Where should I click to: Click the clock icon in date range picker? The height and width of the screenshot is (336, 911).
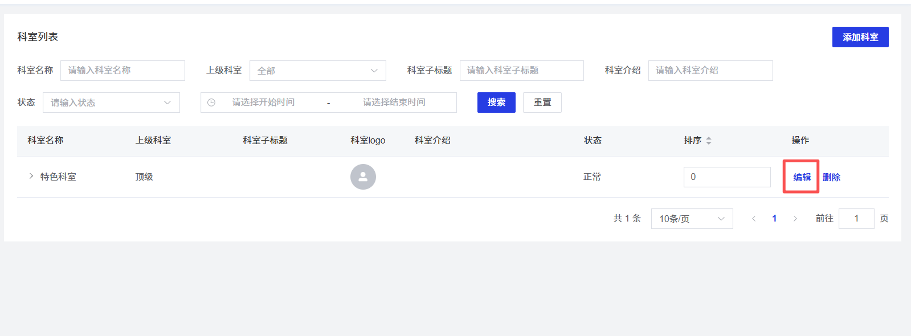(211, 103)
